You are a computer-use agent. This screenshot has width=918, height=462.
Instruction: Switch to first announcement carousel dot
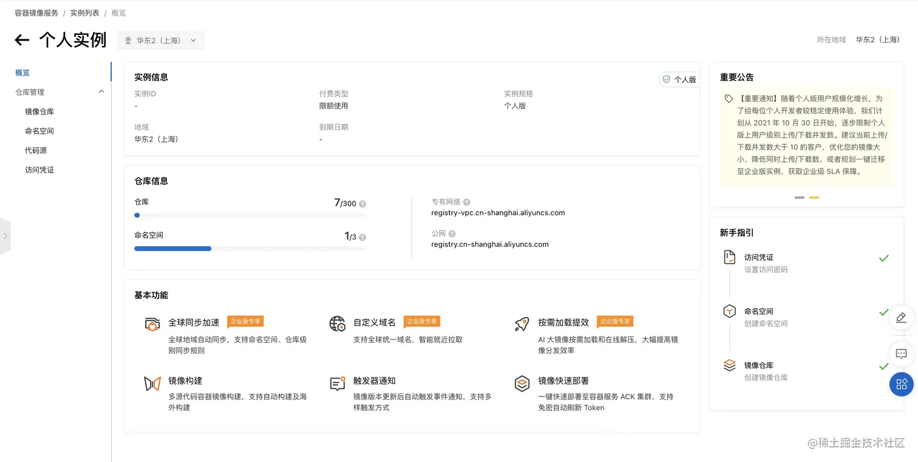800,198
